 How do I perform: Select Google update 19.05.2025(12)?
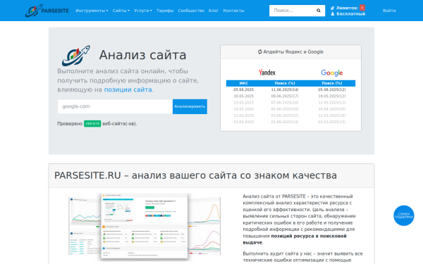pyautogui.click(x=332, y=96)
